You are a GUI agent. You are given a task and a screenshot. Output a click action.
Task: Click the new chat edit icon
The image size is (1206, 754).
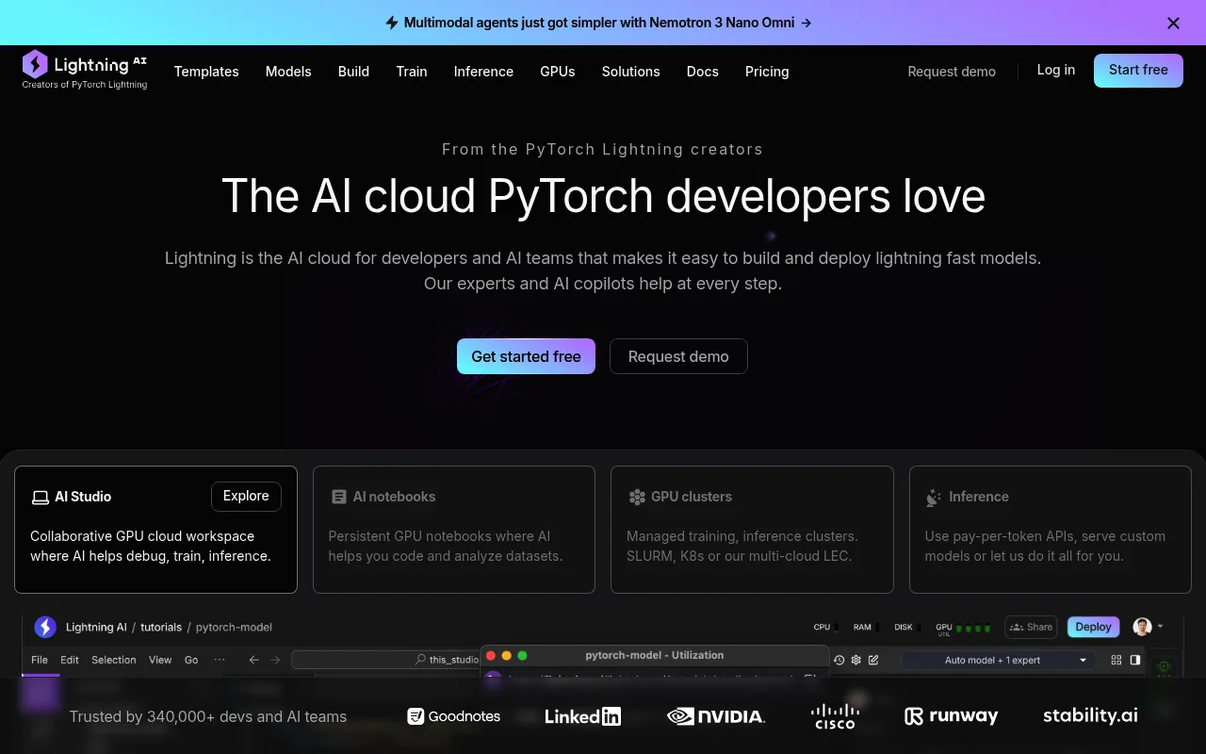(873, 660)
